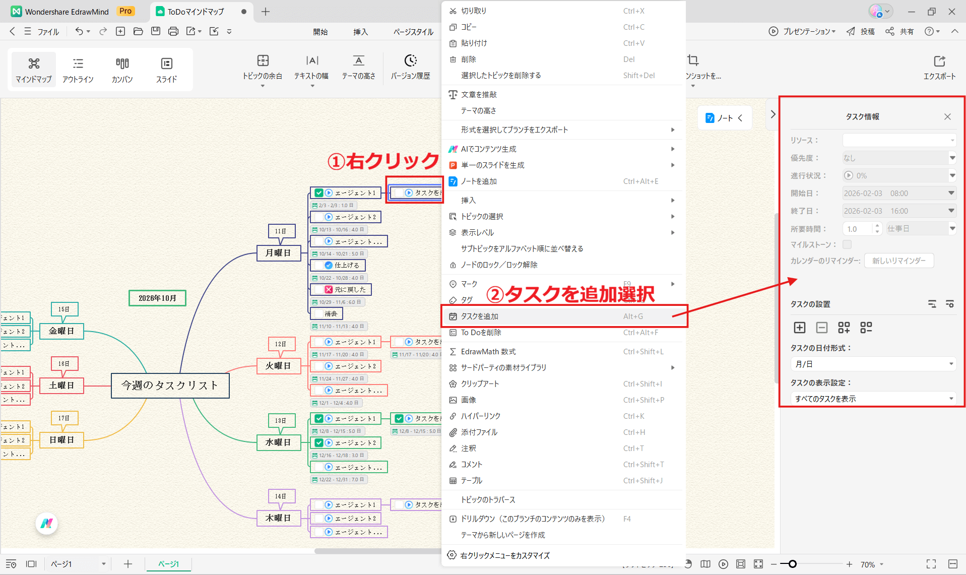This screenshot has width=966, height=575.
Task: Open トピックの余白 settings
Action: pos(262,69)
